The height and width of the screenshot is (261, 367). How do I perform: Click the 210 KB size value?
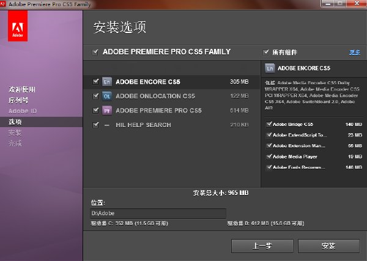tap(239, 125)
